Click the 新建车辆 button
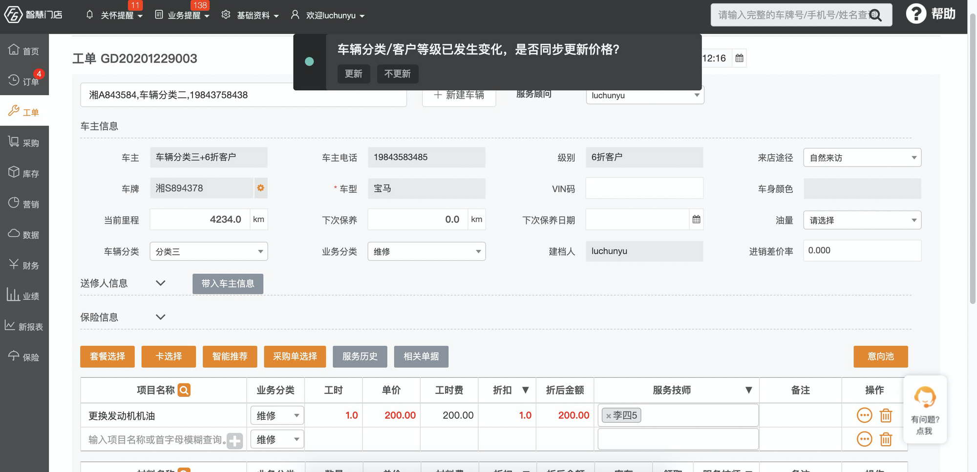 [x=459, y=95]
